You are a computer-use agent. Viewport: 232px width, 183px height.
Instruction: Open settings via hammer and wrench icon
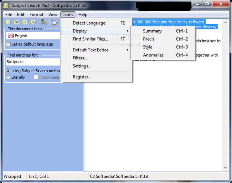(44, 22)
